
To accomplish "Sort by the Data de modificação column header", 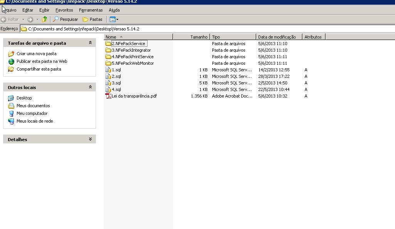I will [x=277, y=37].
